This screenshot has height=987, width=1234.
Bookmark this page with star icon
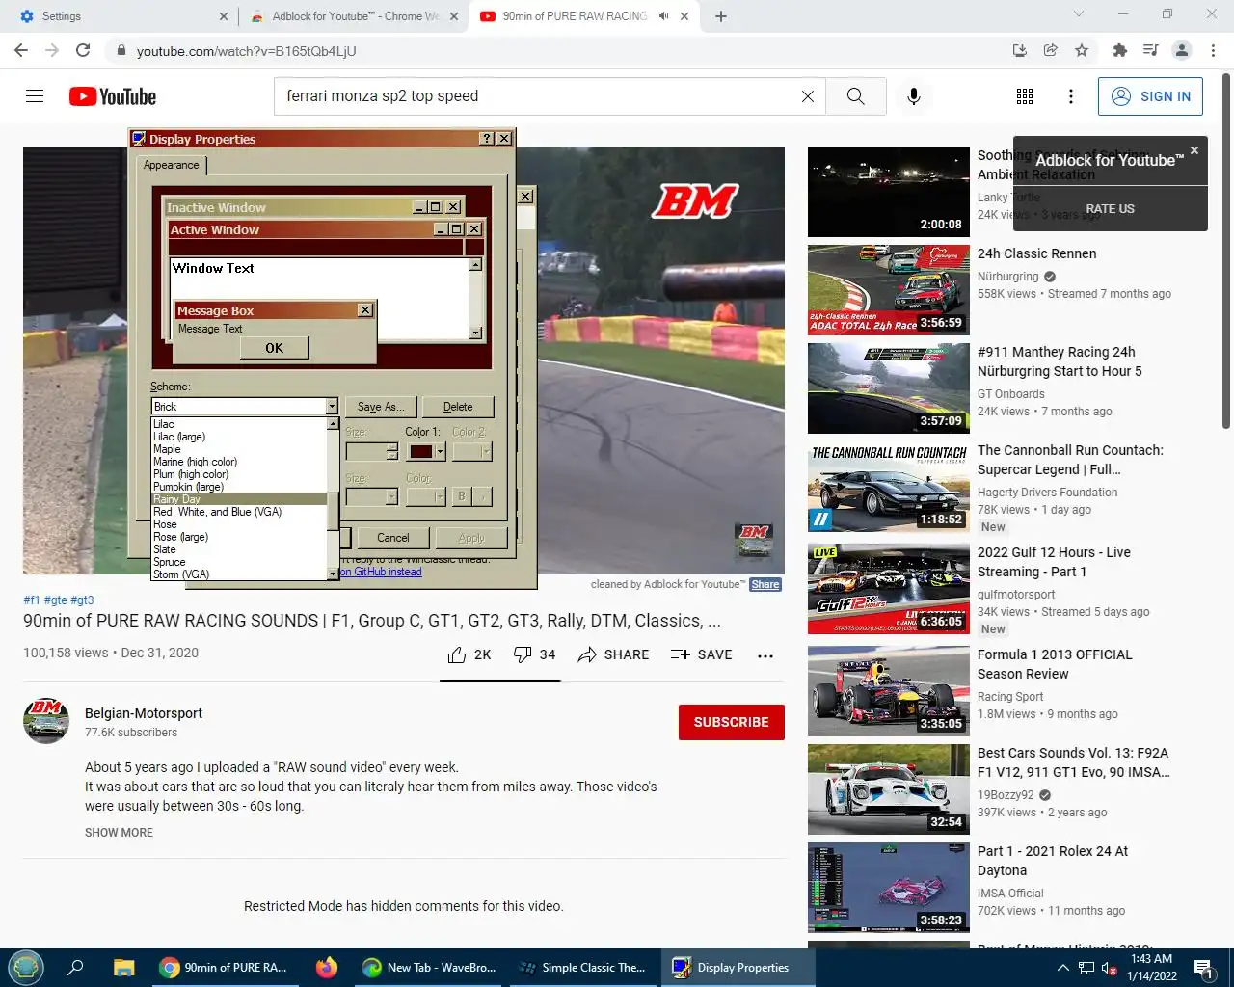click(1082, 50)
